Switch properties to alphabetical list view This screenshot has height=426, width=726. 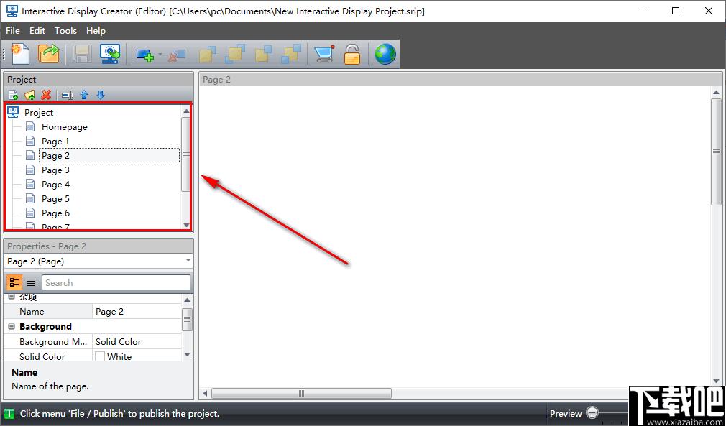click(x=31, y=282)
